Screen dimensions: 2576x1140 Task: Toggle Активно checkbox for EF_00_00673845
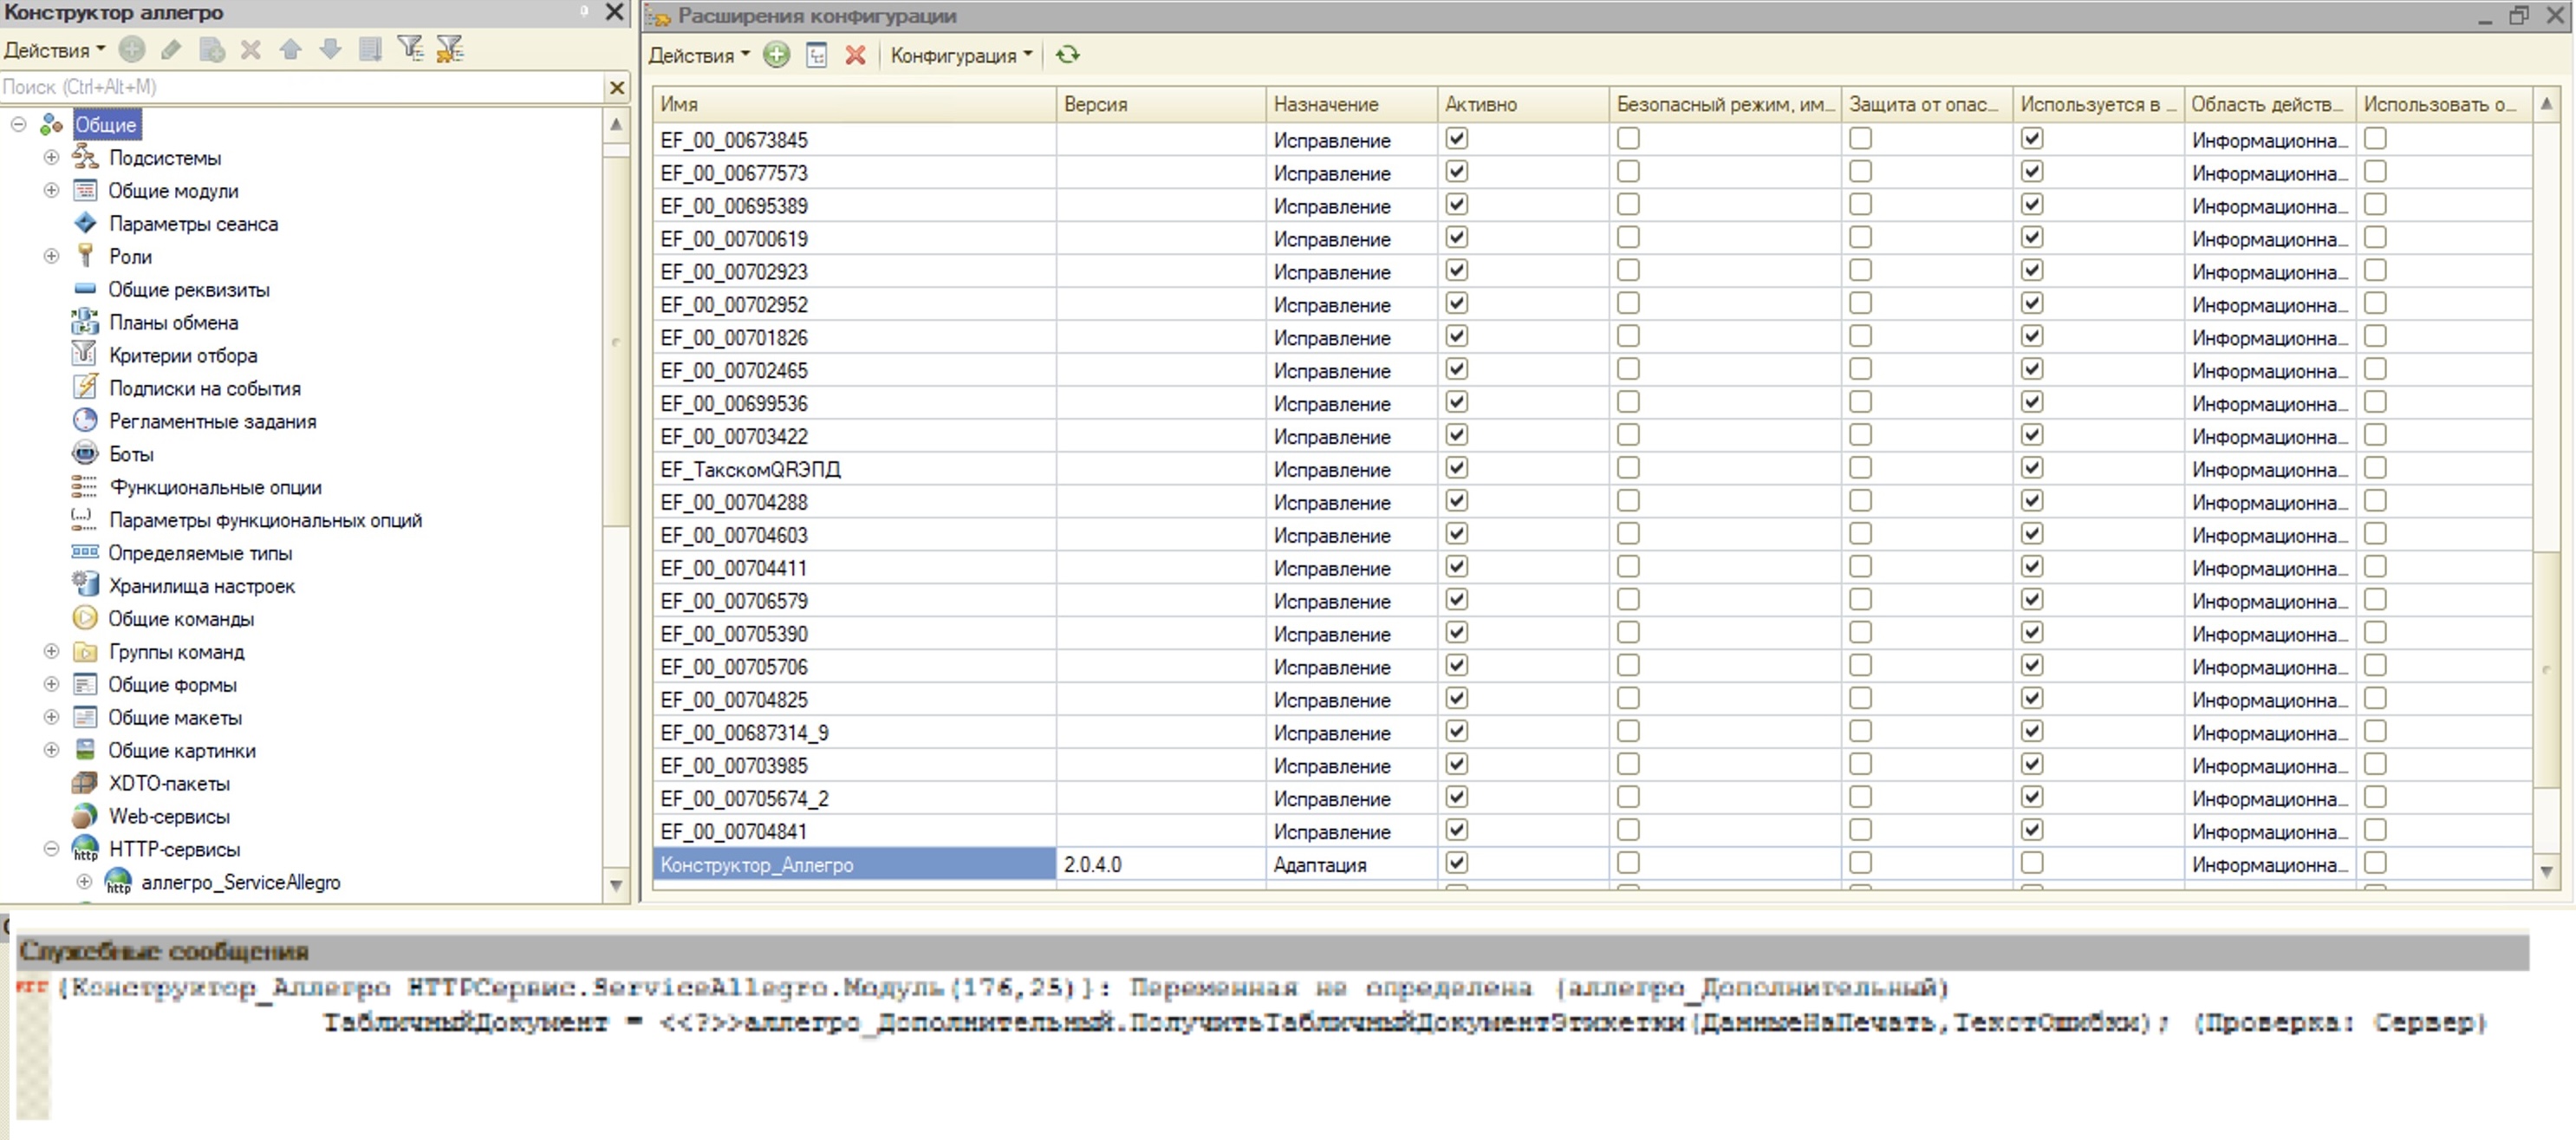click(x=1457, y=139)
